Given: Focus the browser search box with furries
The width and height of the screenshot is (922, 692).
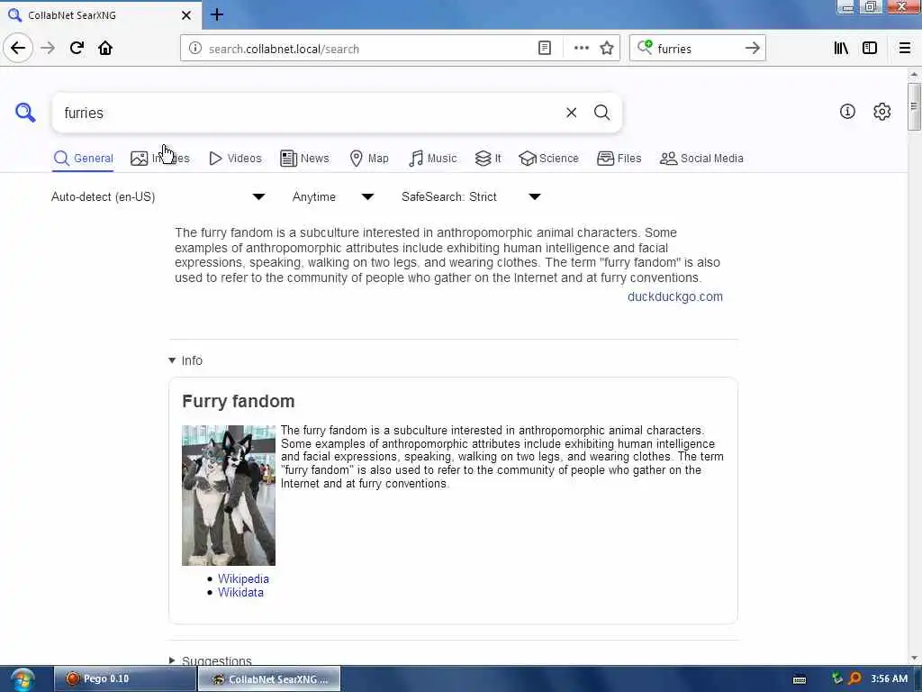Looking at the screenshot, I should (x=697, y=49).
